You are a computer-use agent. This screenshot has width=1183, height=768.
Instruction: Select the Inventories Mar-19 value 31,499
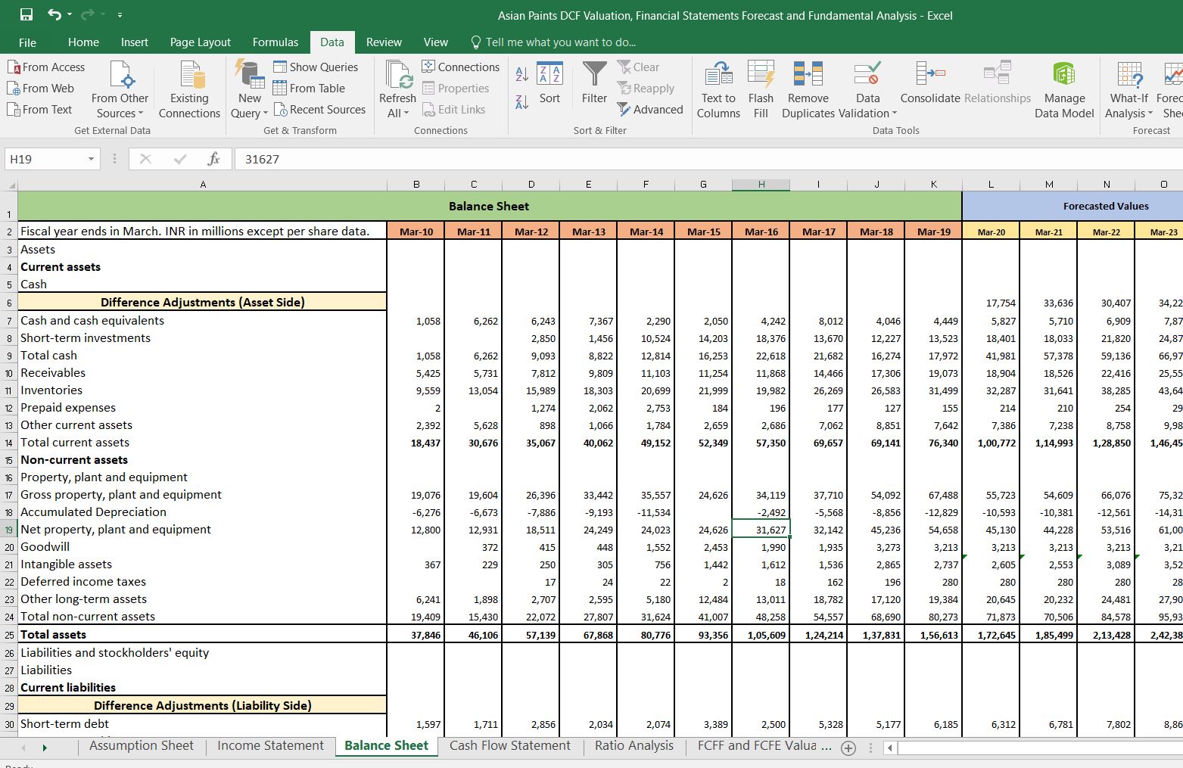(934, 390)
